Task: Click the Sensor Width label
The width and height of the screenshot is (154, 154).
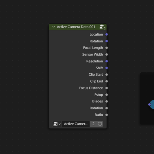Action: point(93,54)
